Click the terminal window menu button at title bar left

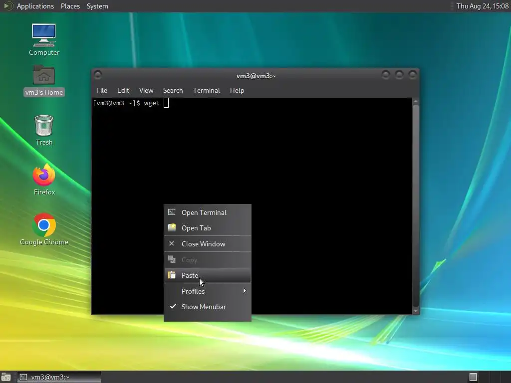click(x=98, y=75)
